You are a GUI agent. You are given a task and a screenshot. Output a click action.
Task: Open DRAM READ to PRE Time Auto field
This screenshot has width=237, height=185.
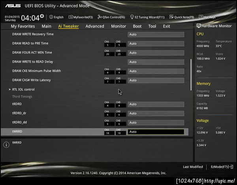[x=156, y=44]
